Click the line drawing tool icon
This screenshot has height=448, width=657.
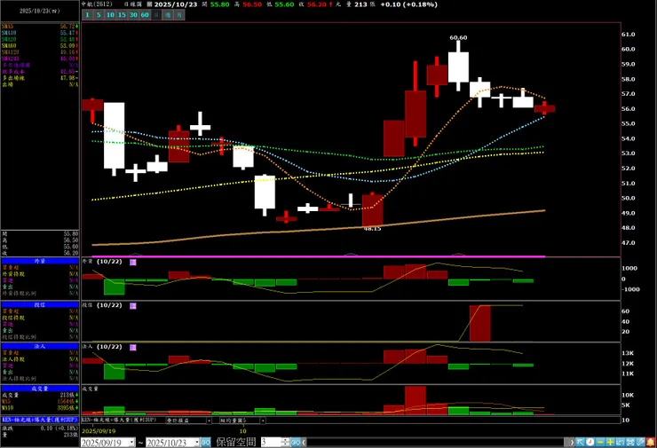640,442
